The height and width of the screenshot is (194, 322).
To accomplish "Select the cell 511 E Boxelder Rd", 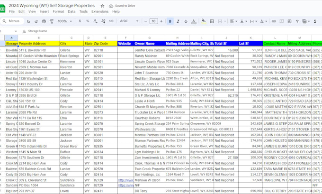I will pos(38,50).
